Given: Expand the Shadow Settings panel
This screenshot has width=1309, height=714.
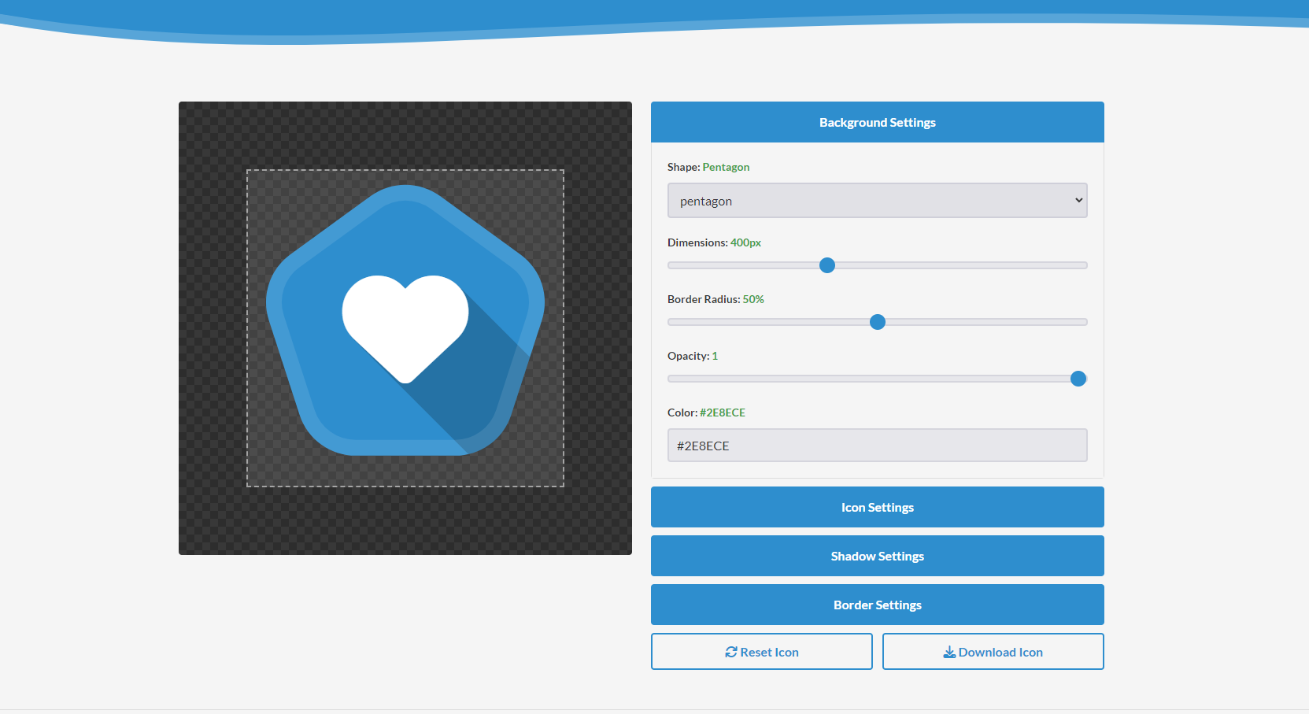Looking at the screenshot, I should pyautogui.click(x=877, y=556).
